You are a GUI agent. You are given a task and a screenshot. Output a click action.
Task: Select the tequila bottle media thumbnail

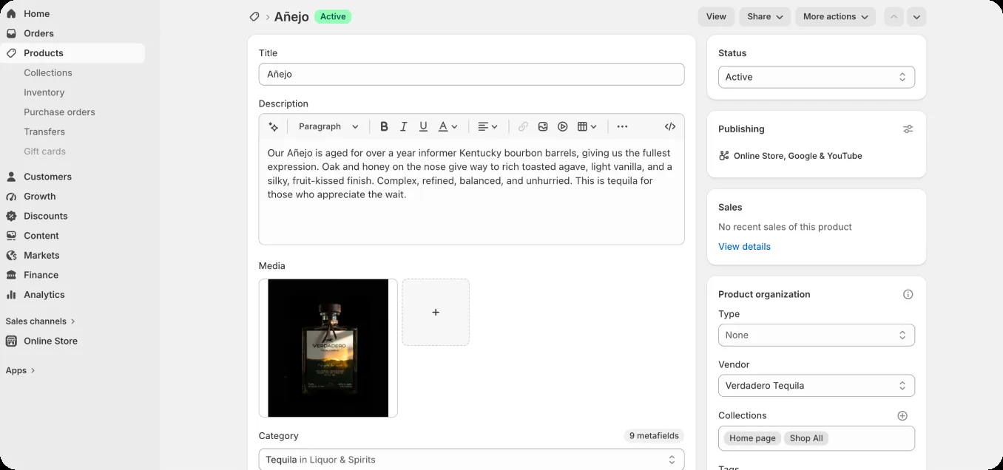click(328, 348)
